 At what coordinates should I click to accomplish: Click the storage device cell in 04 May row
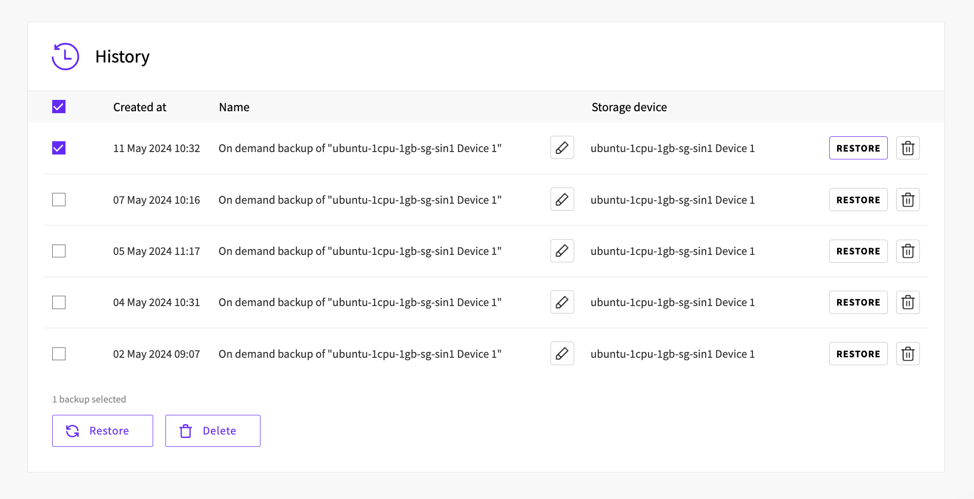(673, 302)
